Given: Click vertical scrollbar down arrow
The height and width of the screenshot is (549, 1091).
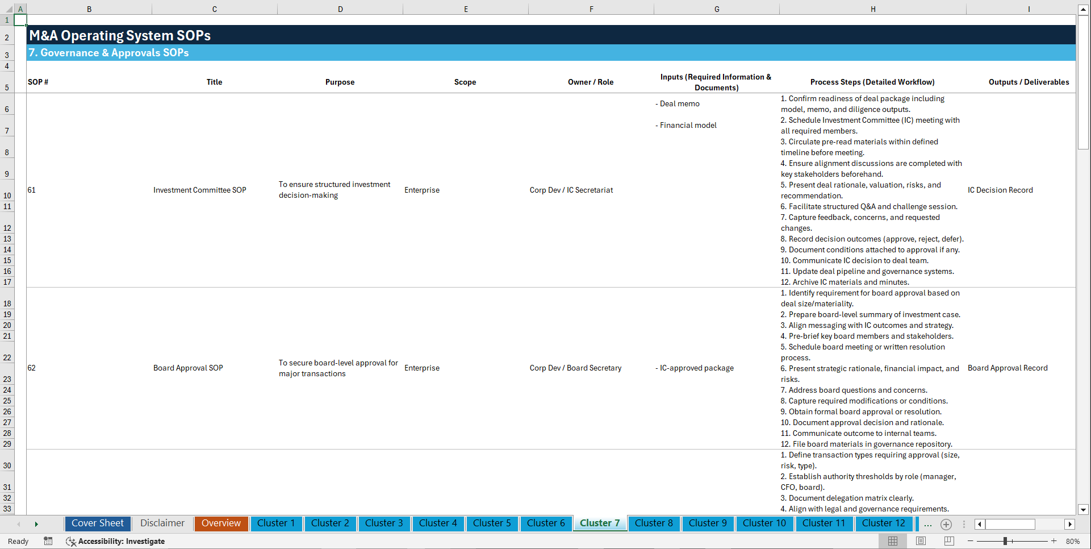Looking at the screenshot, I should click(x=1083, y=510).
